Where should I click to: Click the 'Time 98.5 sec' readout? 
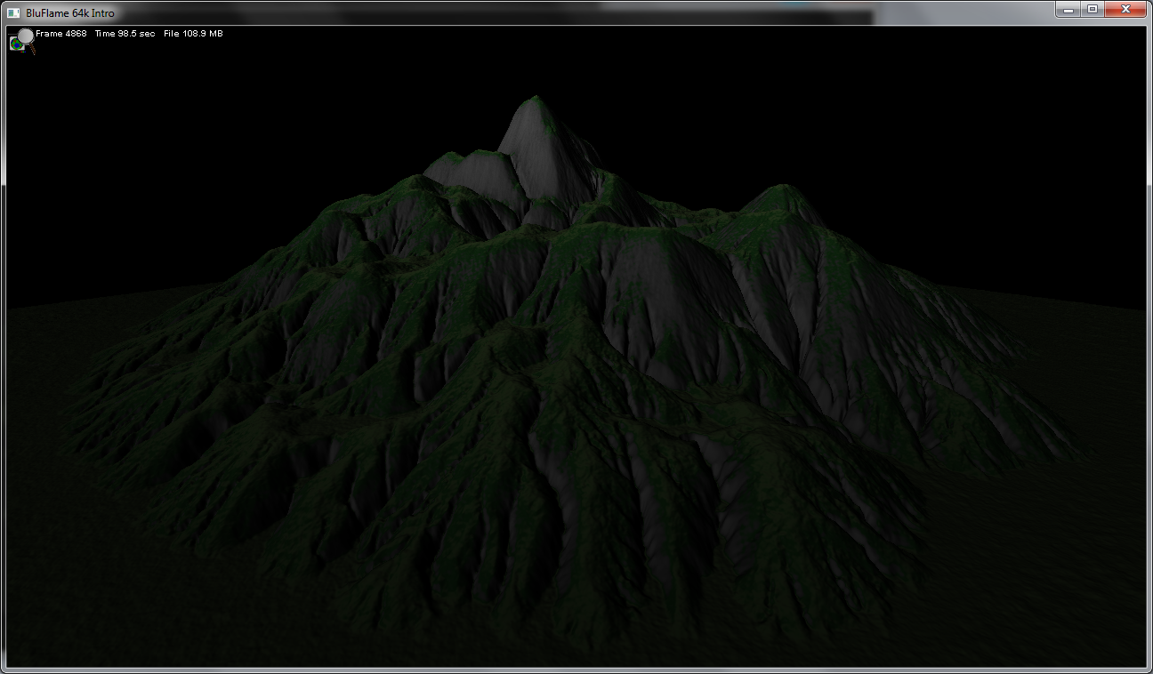[x=125, y=34]
